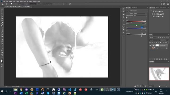The height and width of the screenshot is (95, 170).
Task: Select Proximity Match type button
Action: 48,4
